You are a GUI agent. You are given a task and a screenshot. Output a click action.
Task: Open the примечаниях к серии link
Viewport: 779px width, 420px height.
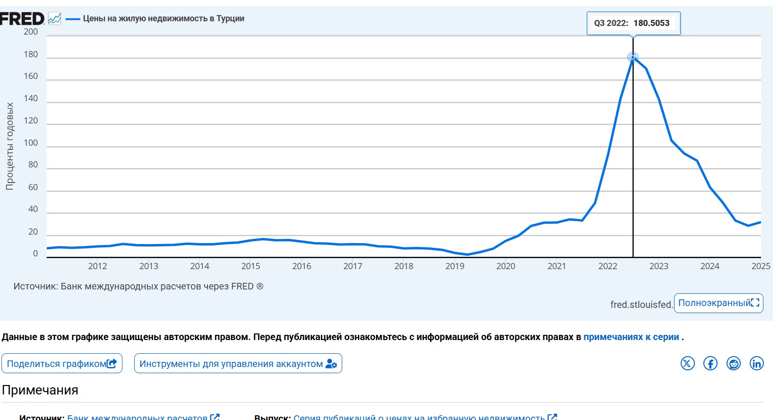tap(631, 337)
